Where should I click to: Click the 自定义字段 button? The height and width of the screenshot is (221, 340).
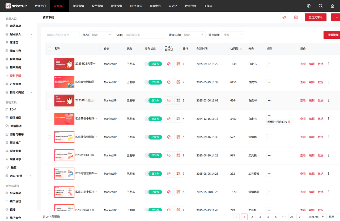click(315, 17)
